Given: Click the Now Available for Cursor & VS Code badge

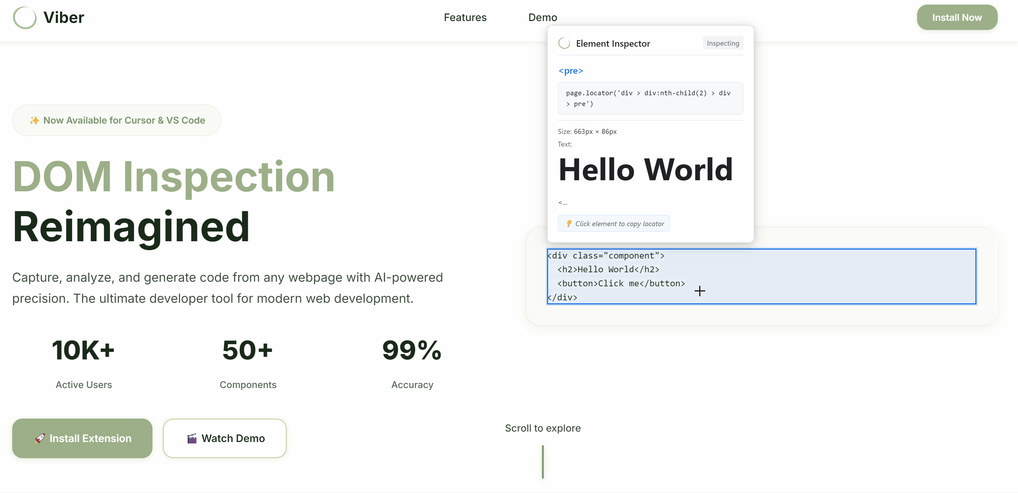Looking at the screenshot, I should (117, 120).
